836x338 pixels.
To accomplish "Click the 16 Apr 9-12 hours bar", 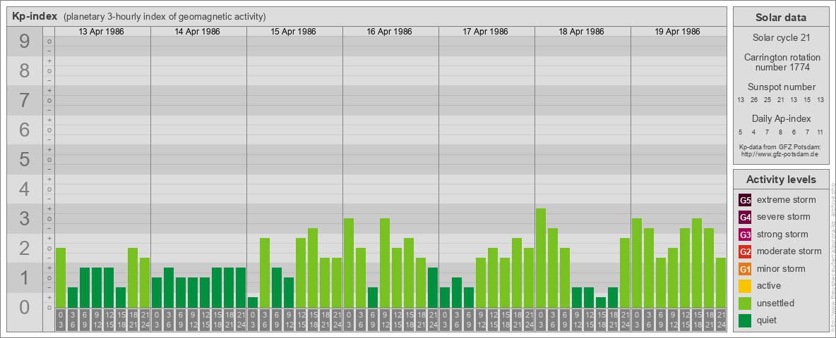I will click(x=385, y=263).
